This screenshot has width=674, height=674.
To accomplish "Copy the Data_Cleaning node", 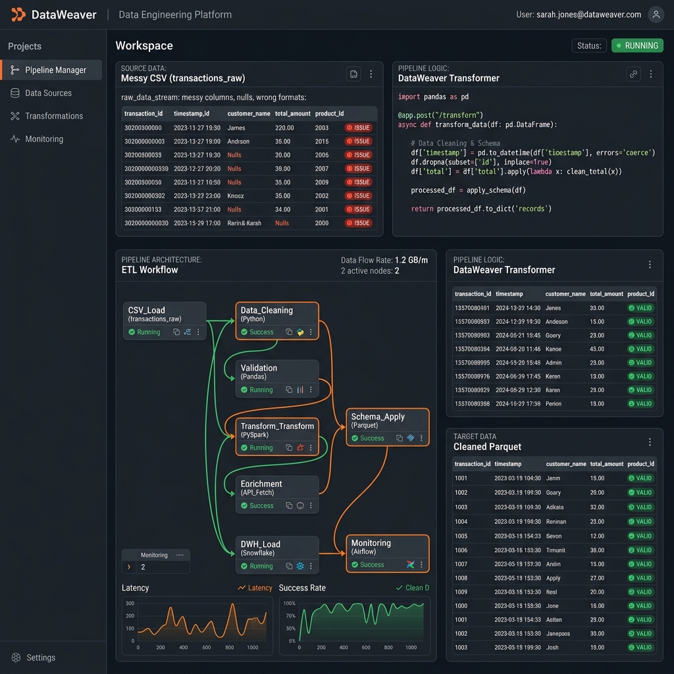I will coord(289,332).
